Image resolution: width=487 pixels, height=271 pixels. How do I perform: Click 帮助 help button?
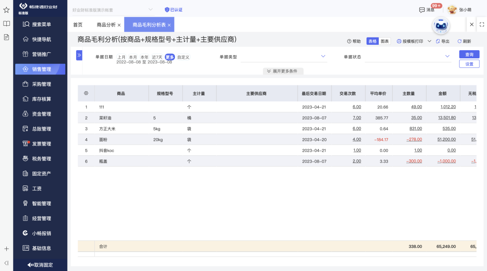pos(354,41)
